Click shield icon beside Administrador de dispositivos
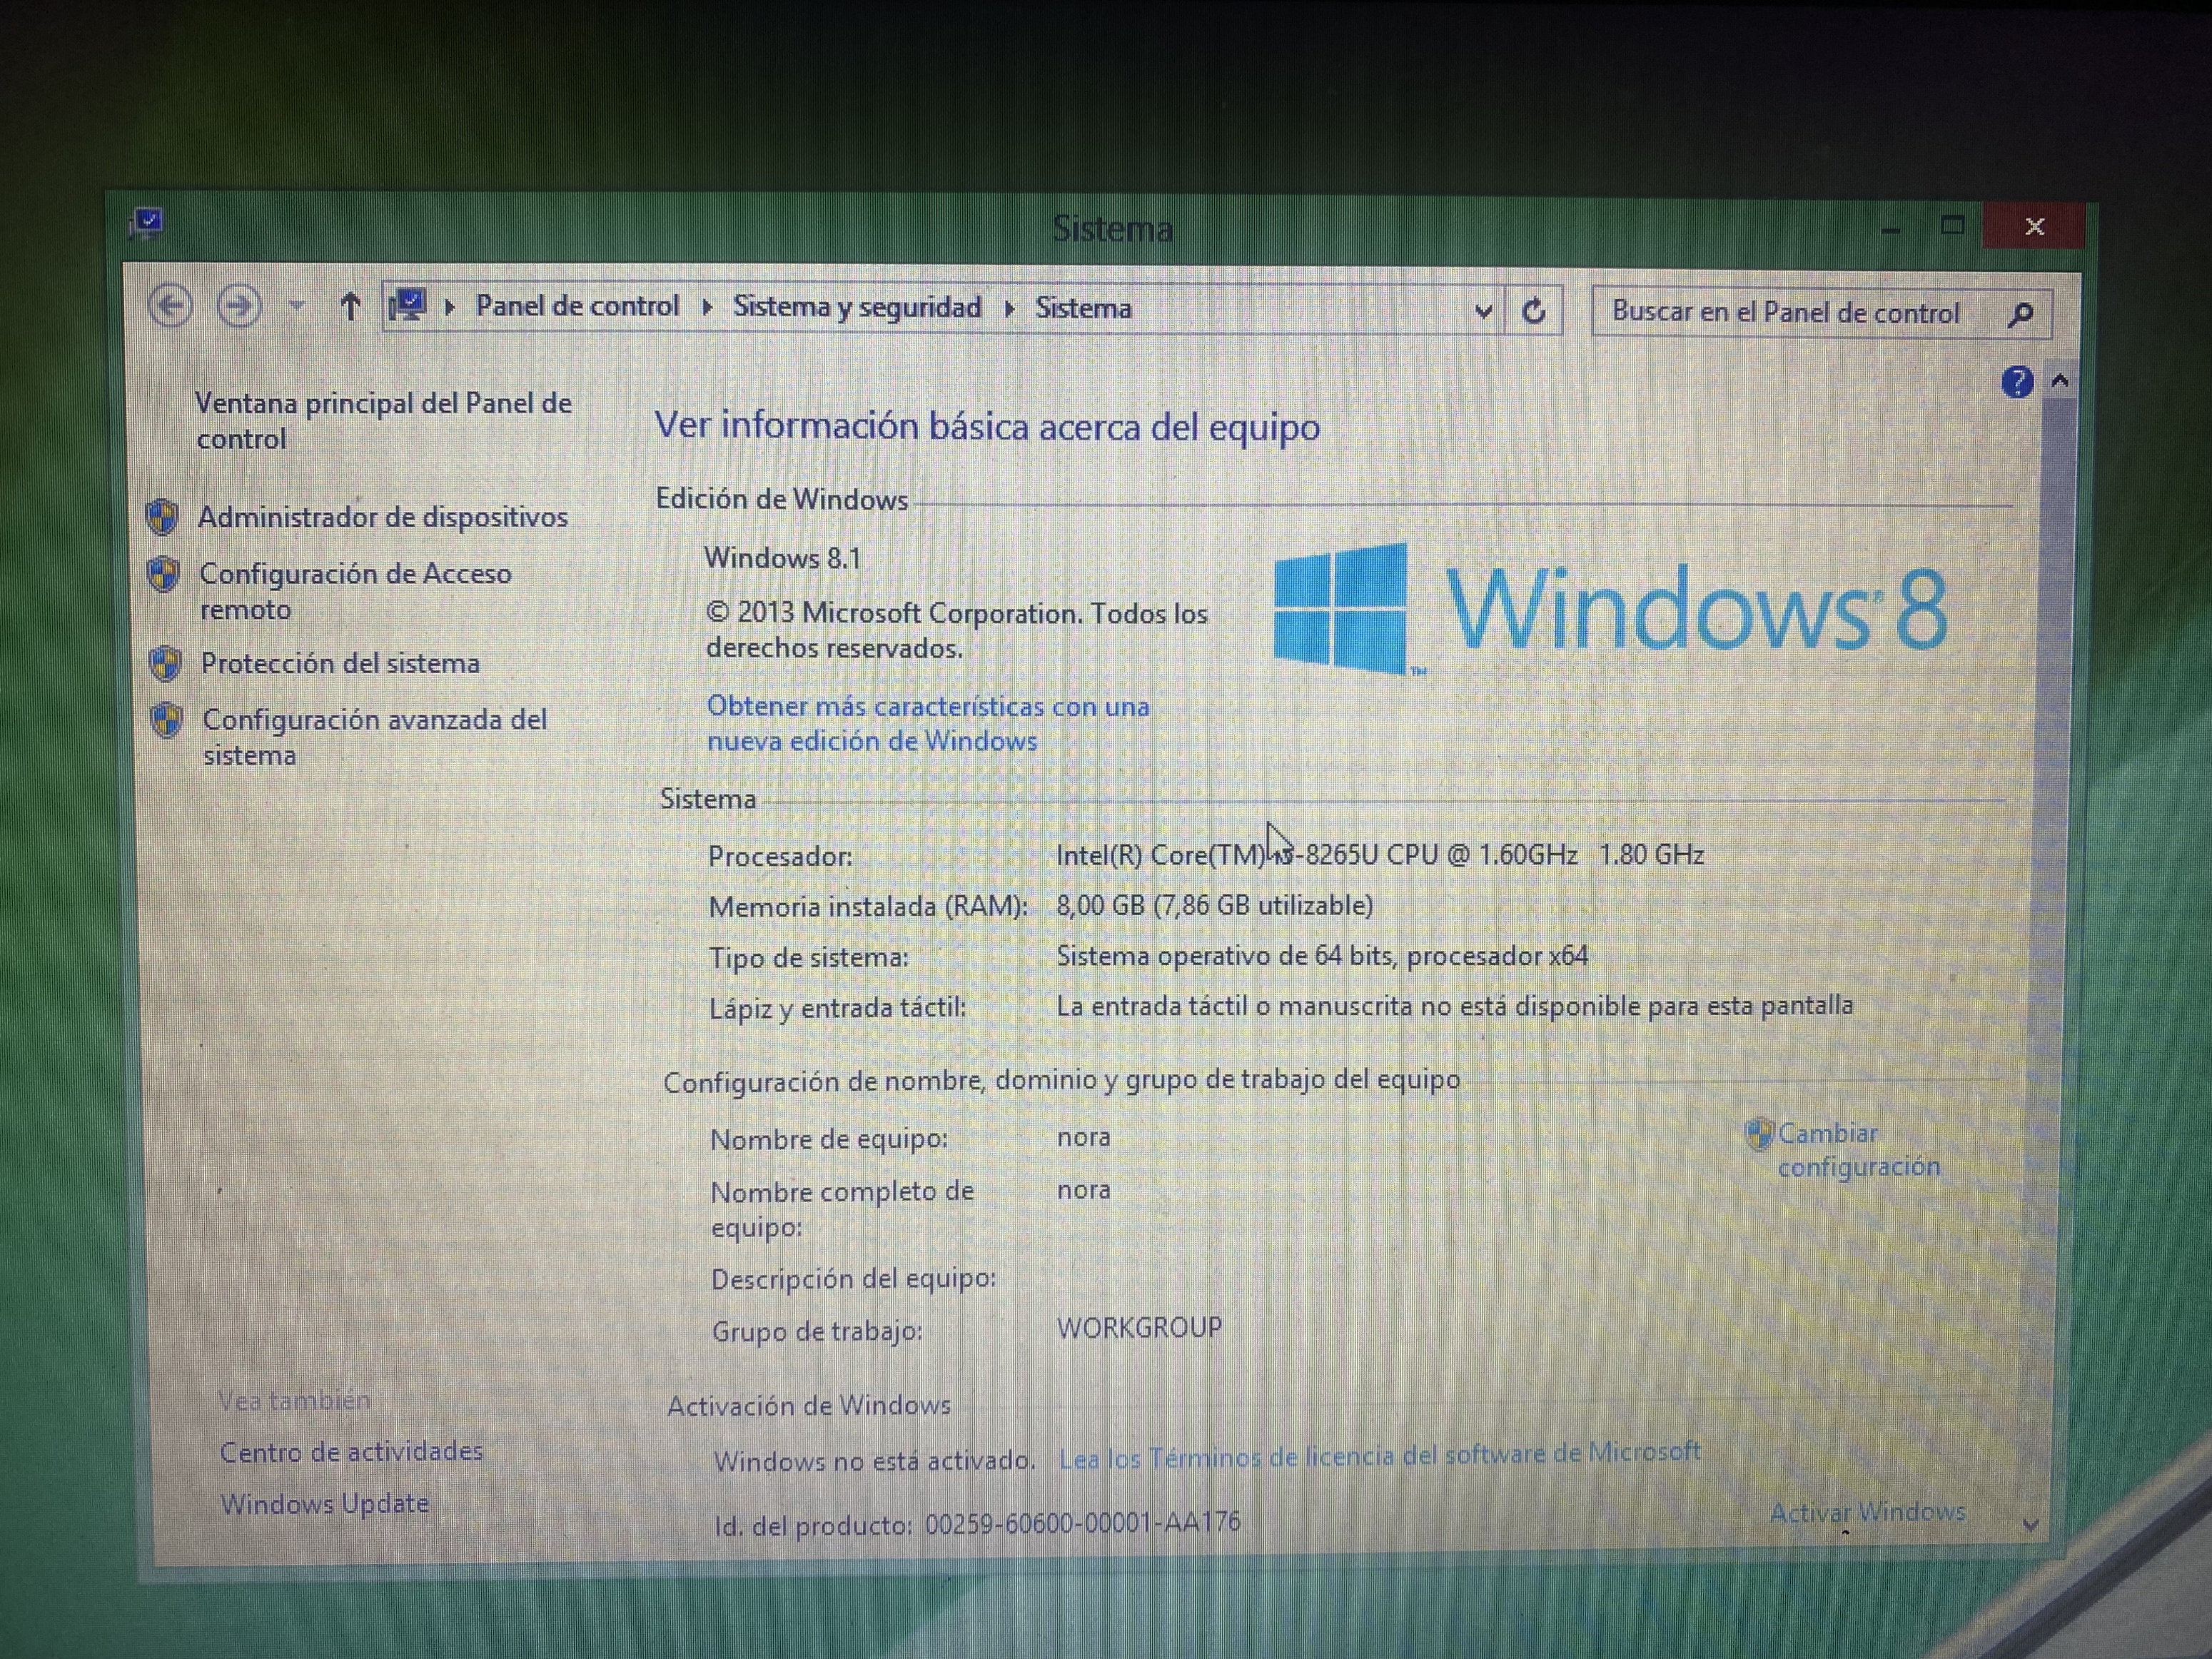Image resolution: width=2212 pixels, height=1659 pixels. (162, 517)
